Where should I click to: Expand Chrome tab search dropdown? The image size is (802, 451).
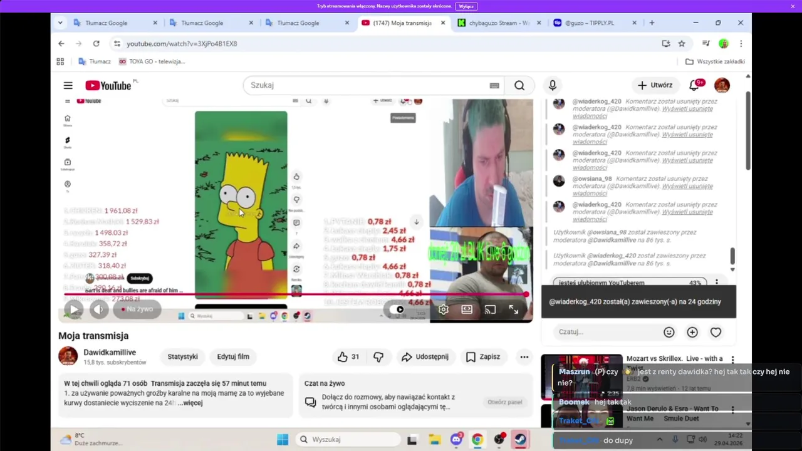click(60, 23)
